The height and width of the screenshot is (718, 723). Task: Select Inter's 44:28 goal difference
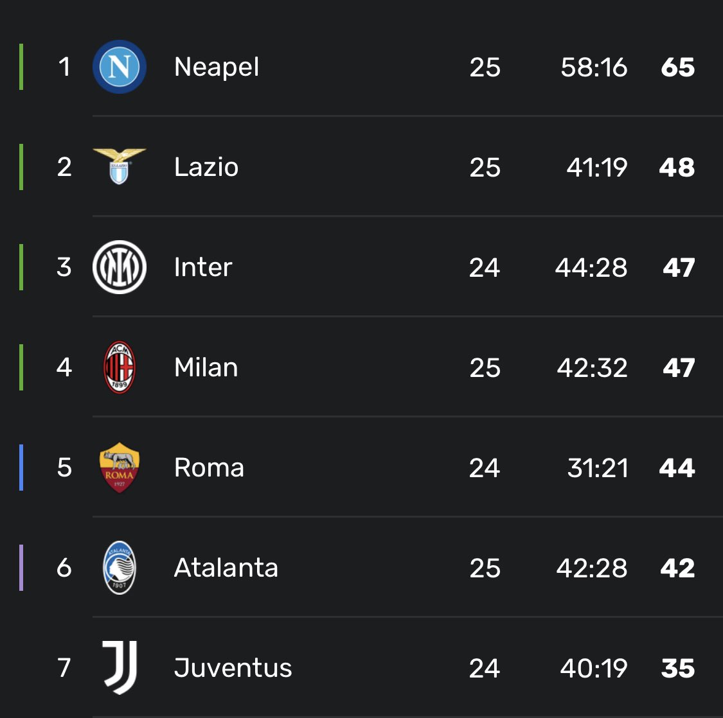(x=591, y=267)
